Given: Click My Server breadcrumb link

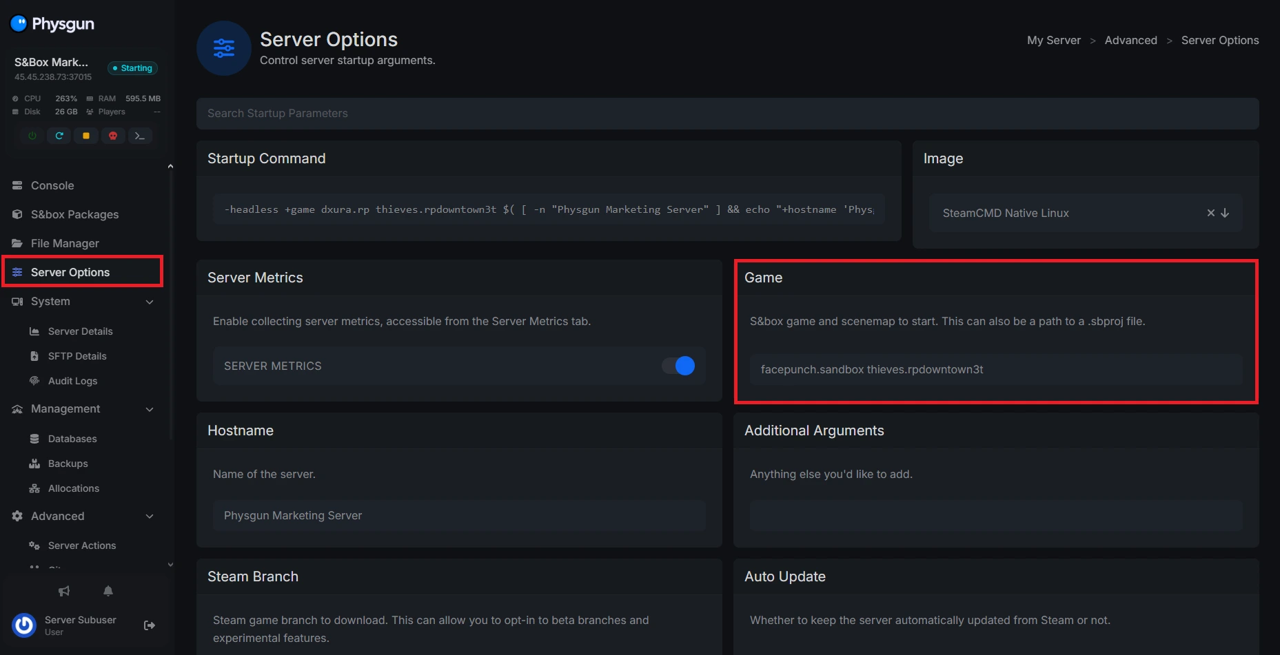Looking at the screenshot, I should click(x=1053, y=40).
